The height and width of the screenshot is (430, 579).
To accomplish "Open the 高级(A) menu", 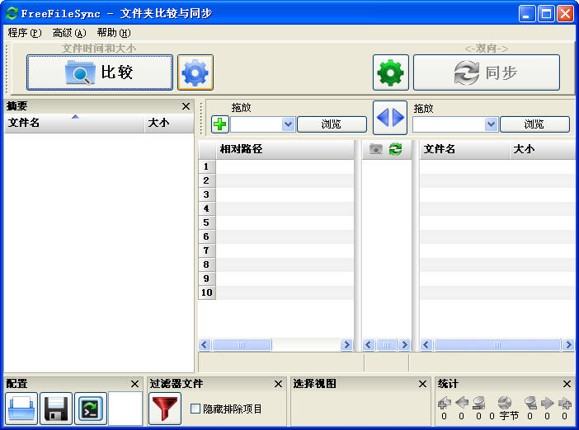I will (68, 33).
